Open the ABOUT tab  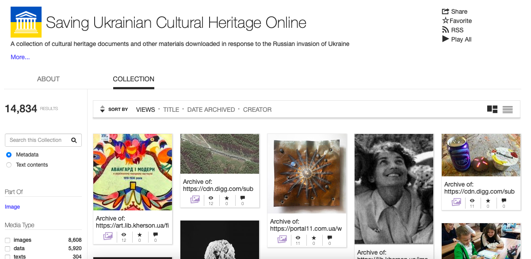(48, 79)
